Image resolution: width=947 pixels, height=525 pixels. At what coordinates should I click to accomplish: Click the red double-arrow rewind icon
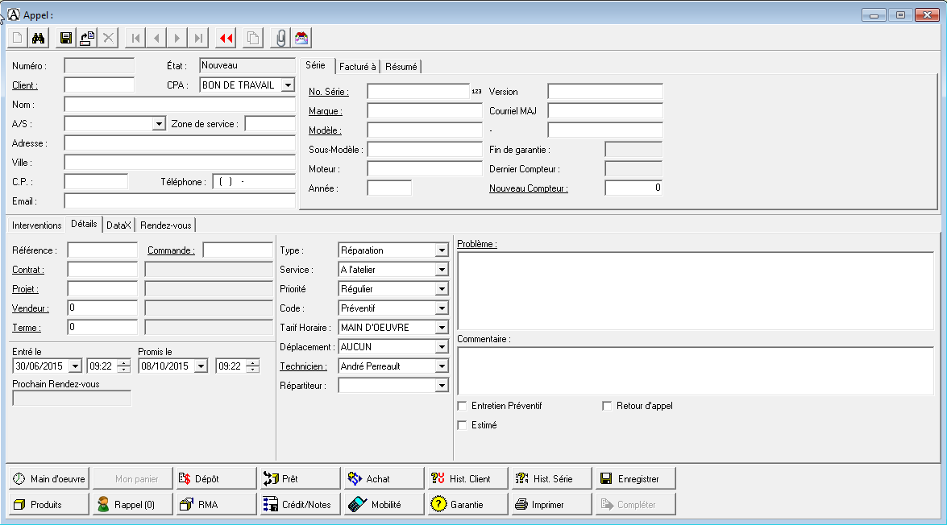(225, 37)
